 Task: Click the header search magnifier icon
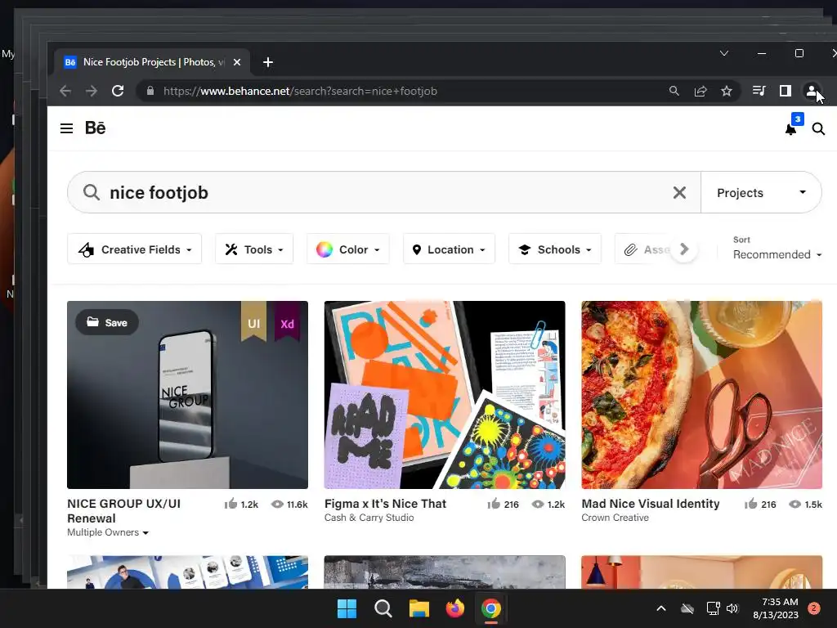818,129
